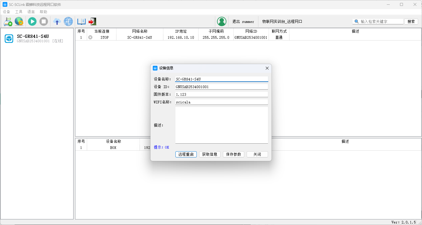Select SC-GR841-S4U device in left panel
The height and width of the screenshot is (225, 422).
(33, 38)
